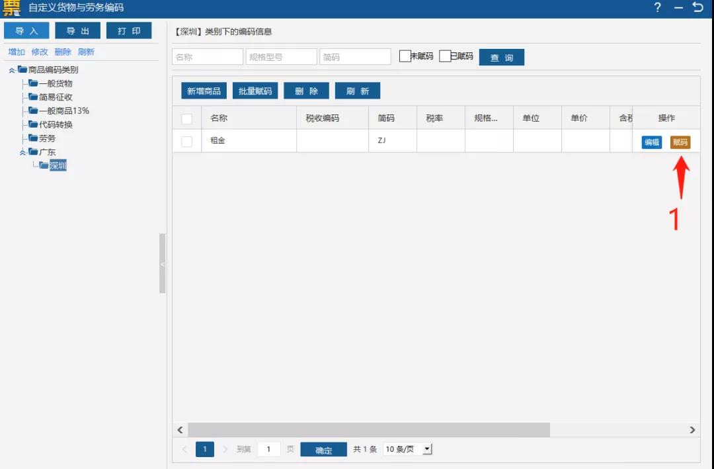The height and width of the screenshot is (469, 714).
Task: Click the 打印 button
Action: coord(129,30)
